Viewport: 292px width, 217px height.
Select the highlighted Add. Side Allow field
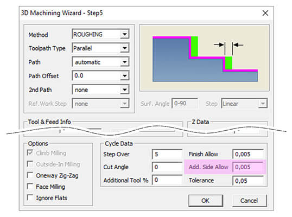click(248, 167)
